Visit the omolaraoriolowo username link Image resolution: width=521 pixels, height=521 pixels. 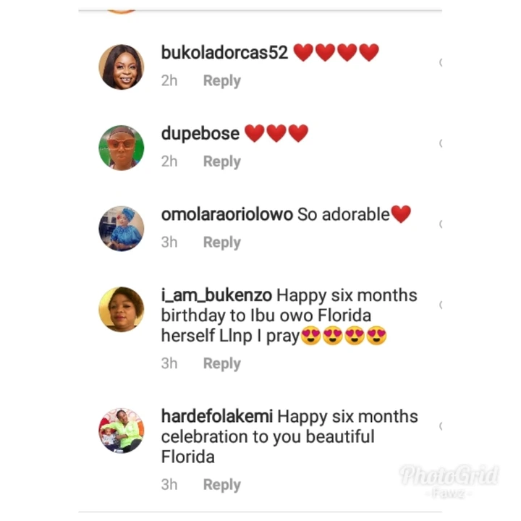coord(227,214)
